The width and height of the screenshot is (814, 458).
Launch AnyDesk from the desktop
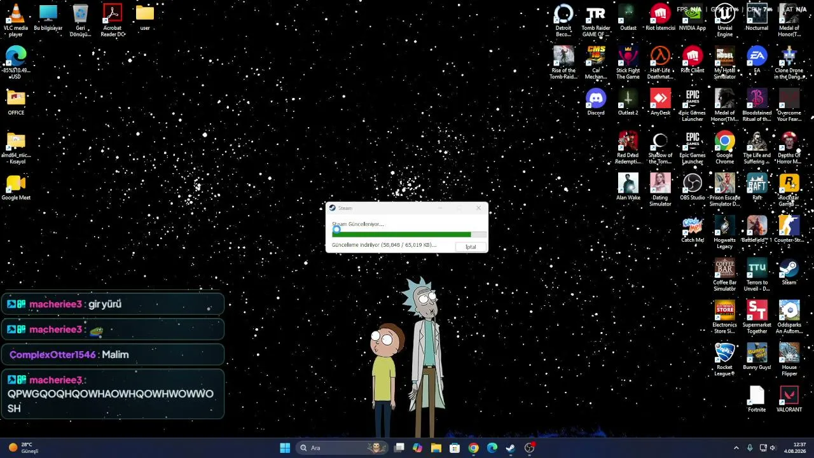click(660, 102)
